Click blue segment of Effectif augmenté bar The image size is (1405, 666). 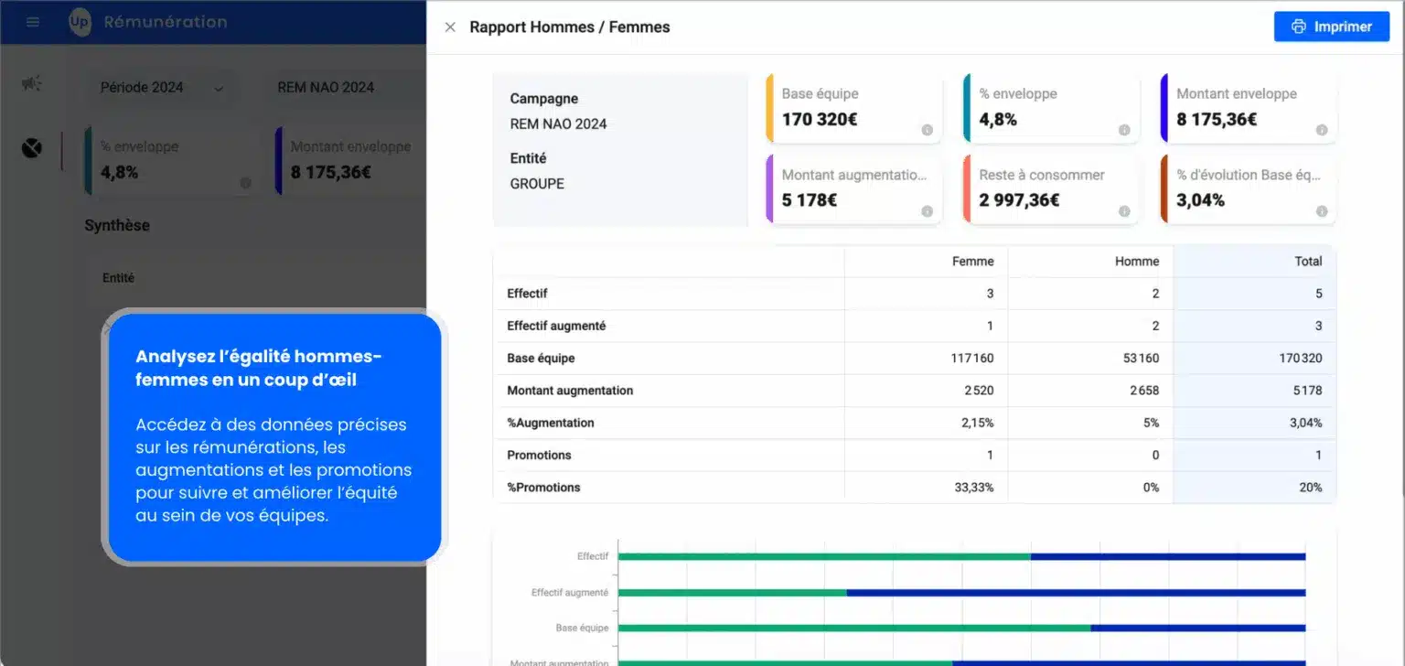1076,593
